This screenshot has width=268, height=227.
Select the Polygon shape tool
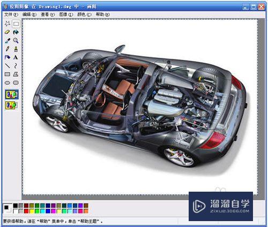point(16,74)
